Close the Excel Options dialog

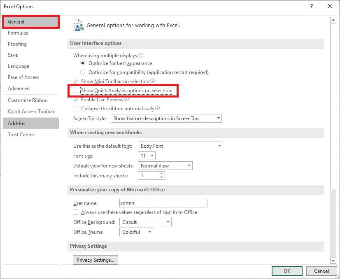tap(330, 6)
